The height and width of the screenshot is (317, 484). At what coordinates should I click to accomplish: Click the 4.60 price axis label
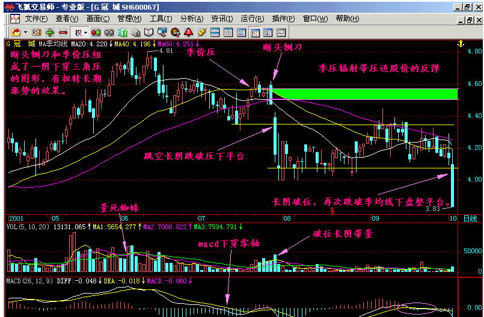point(475,84)
